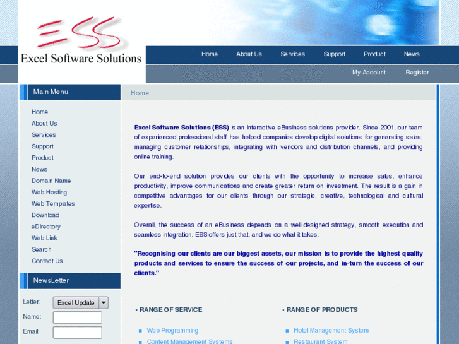Viewport: 459px width, 344px height.
Task: Click the newsletter Email input field
Action: point(77,333)
